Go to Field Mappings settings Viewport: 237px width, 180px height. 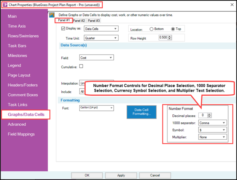21,134
